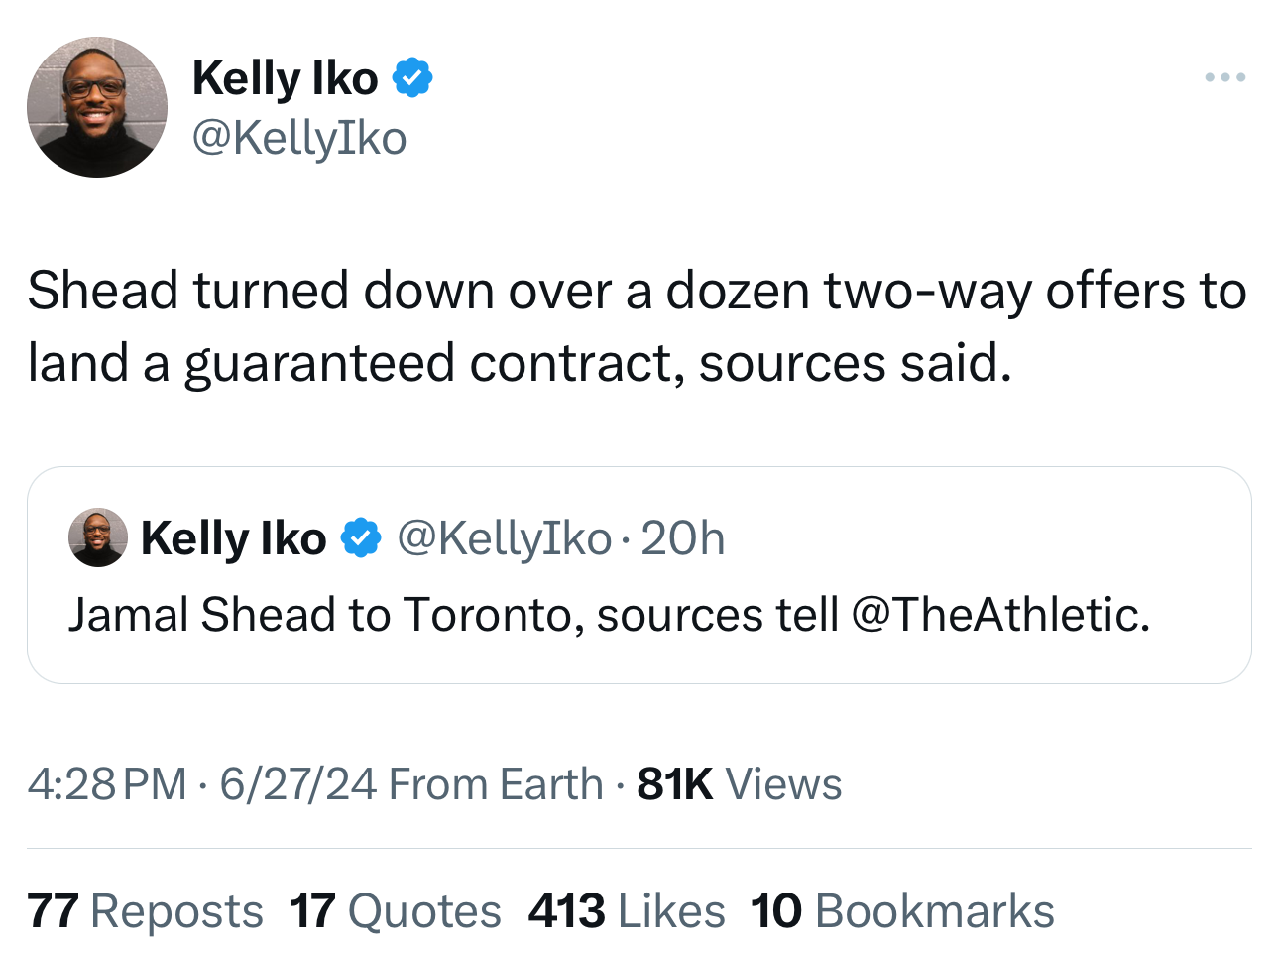Click the small avatar in quoted tweet
The image size is (1279, 953).
(97, 537)
